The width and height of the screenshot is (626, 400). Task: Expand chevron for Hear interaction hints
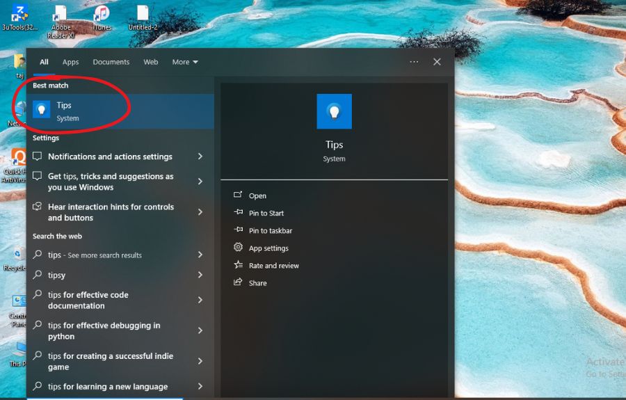pos(200,212)
